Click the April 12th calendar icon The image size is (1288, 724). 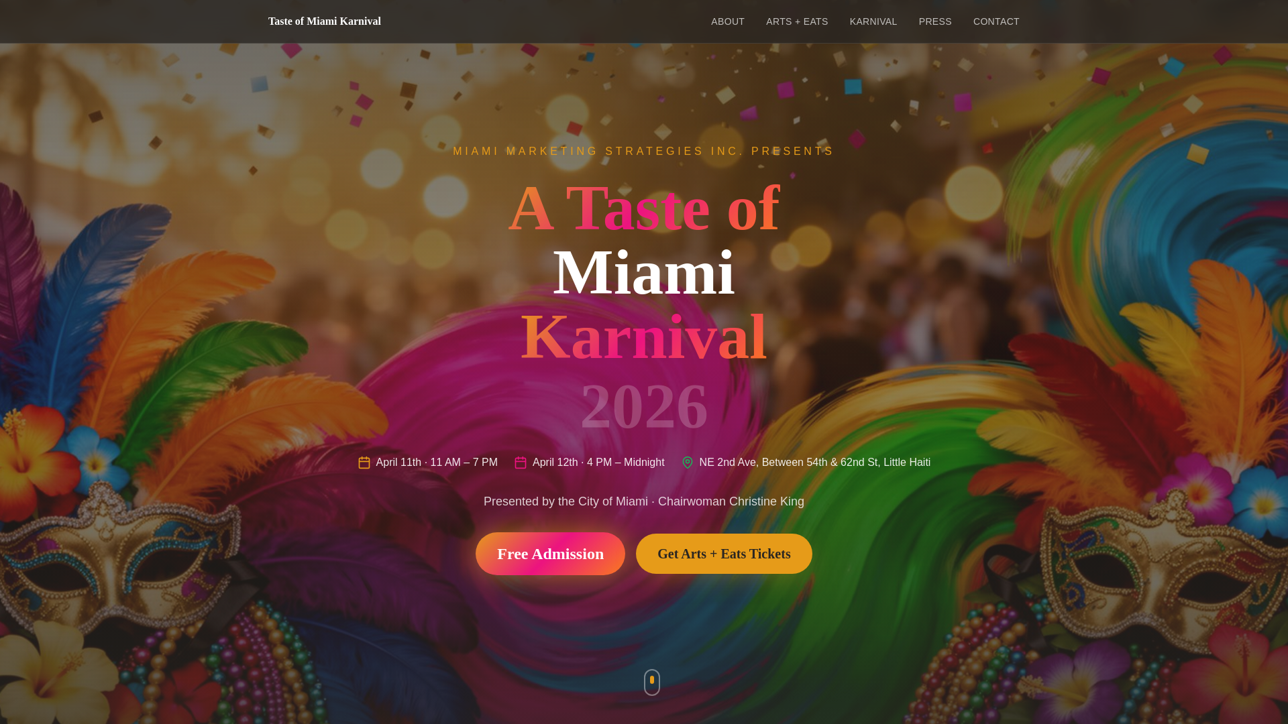pos(521,463)
